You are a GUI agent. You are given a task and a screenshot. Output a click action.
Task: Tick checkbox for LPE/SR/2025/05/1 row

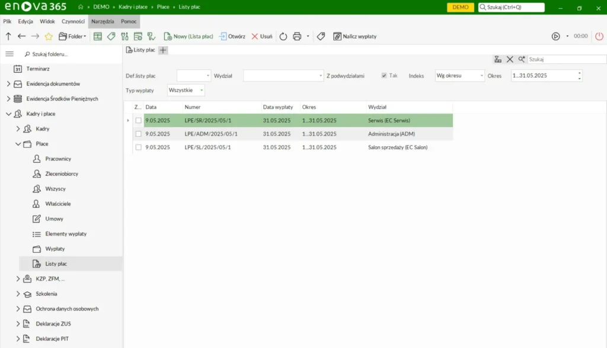(138, 121)
